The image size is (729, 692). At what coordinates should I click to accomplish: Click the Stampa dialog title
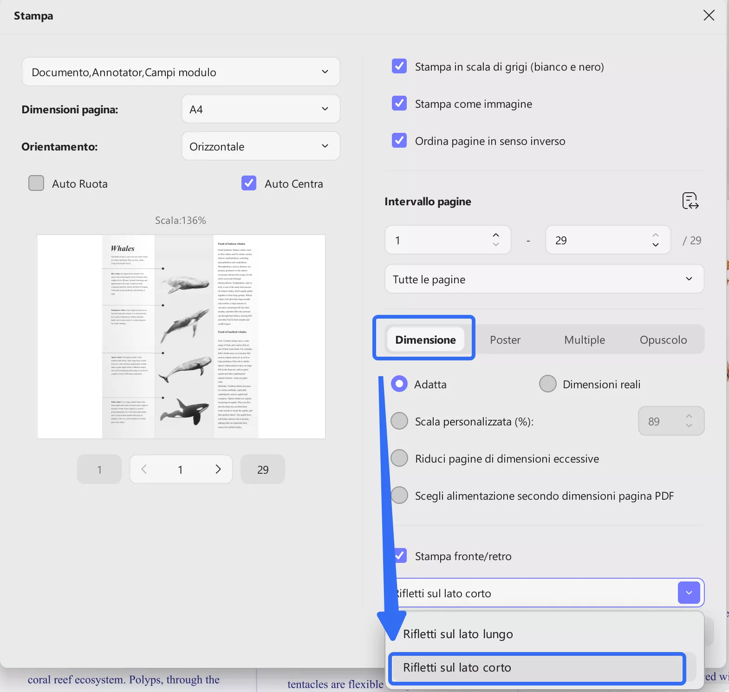click(x=33, y=16)
